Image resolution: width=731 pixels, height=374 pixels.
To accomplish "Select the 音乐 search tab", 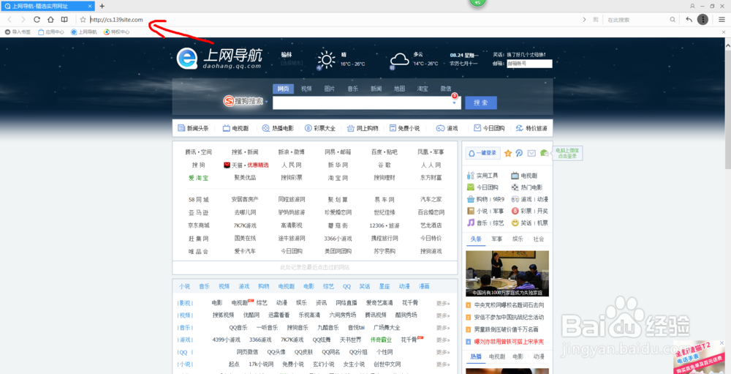I will tap(352, 89).
